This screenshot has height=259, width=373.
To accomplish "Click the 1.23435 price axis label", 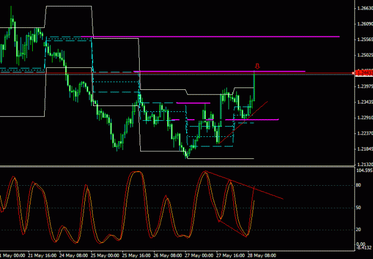I will pyautogui.click(x=365, y=102).
